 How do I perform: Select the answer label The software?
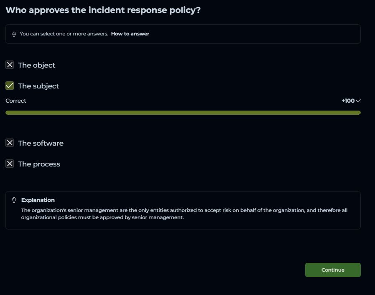point(41,143)
